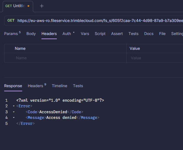Image resolution: width=183 pixels, height=150 pixels.
Task: Click the AccessDenied code text
Action: click(53, 112)
